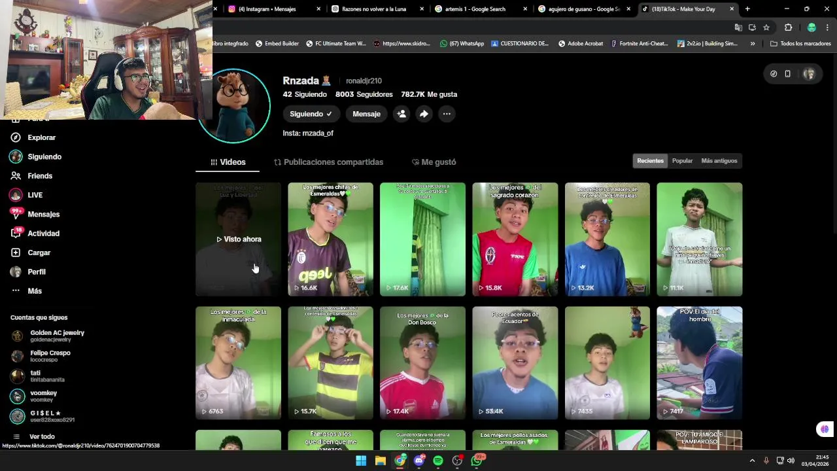
Task: Click the Siguiendo following toggle button
Action: 311,114
